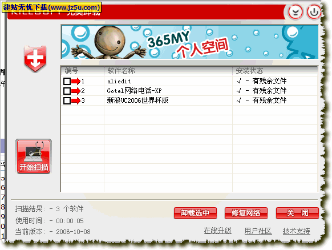Click the 有残余文件 status of Gotel row
332x250 pixels.
269,91
